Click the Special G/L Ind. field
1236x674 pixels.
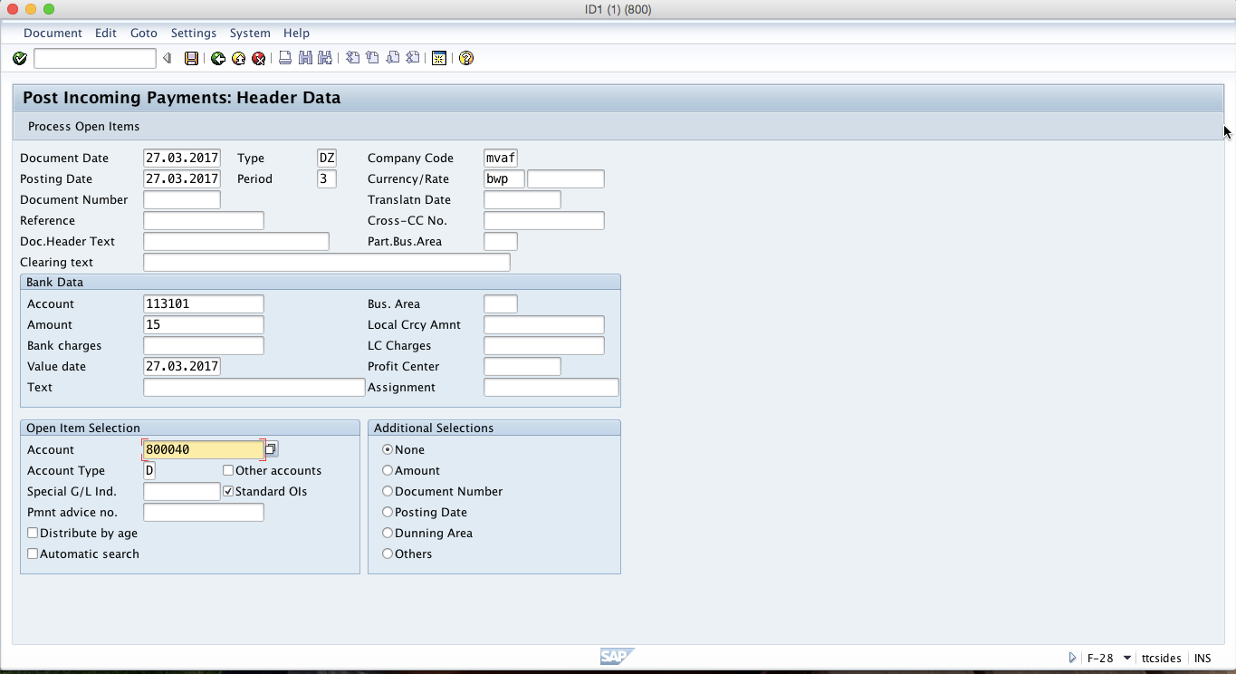(182, 491)
